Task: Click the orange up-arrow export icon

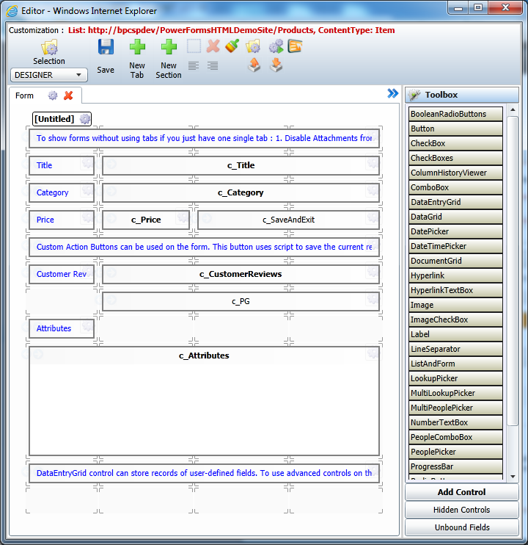Action: pos(254,65)
